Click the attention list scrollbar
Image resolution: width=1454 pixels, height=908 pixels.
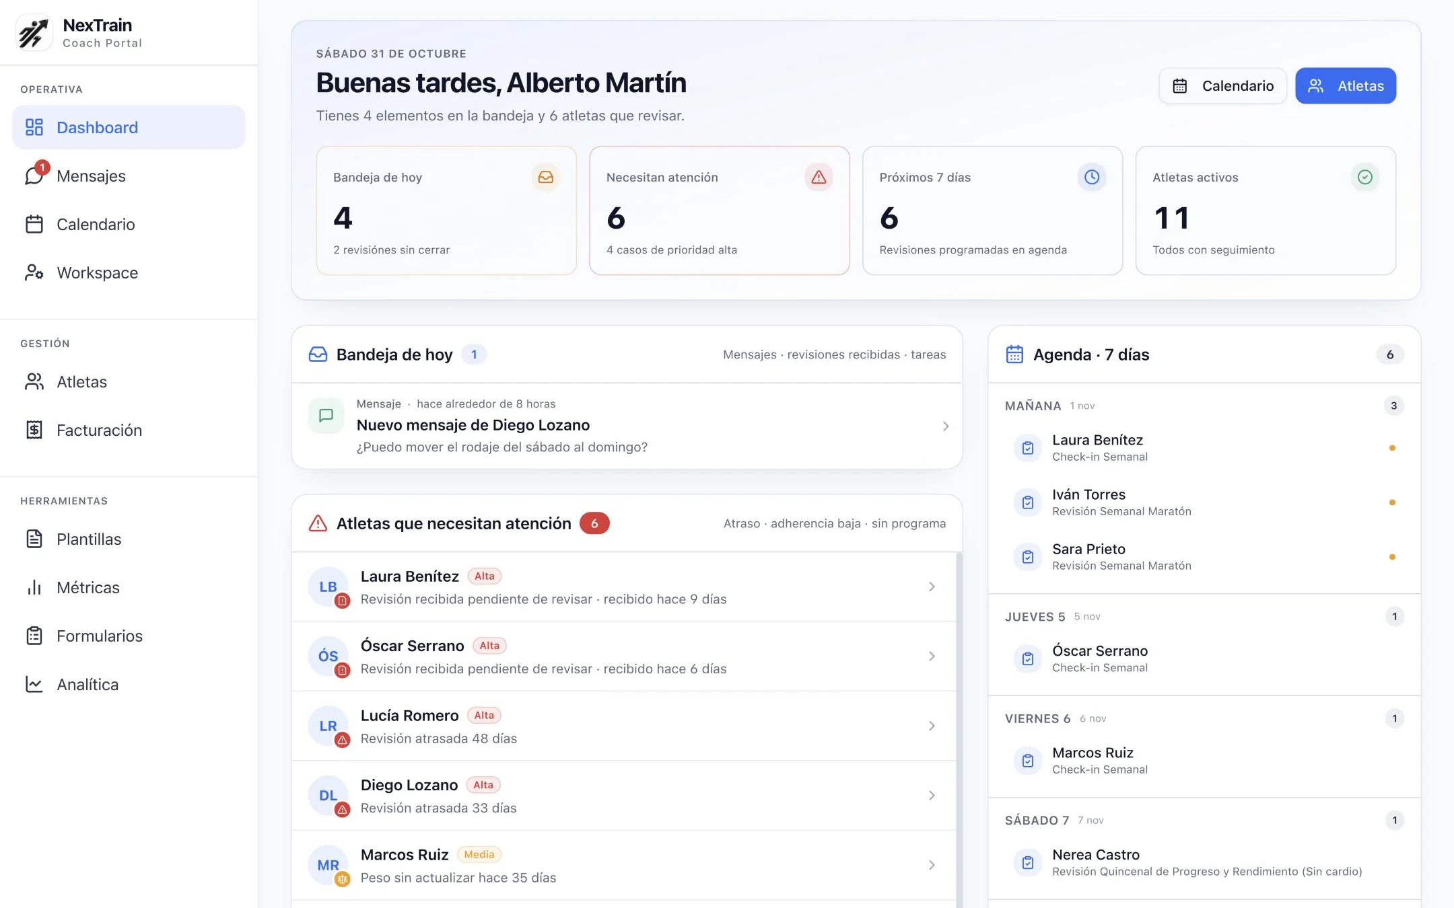[959, 730]
